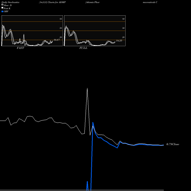
Task: Click the 'FULL' chart label
Action: click(83, 48)
